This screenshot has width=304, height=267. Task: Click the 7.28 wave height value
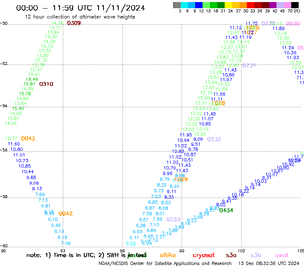147,214
